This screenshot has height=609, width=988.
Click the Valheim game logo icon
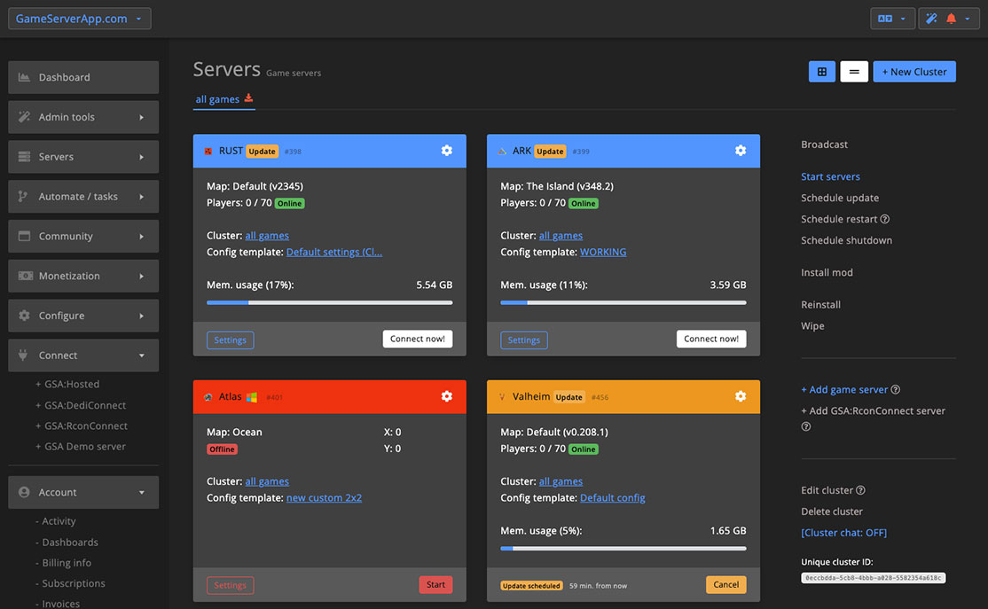pos(502,397)
